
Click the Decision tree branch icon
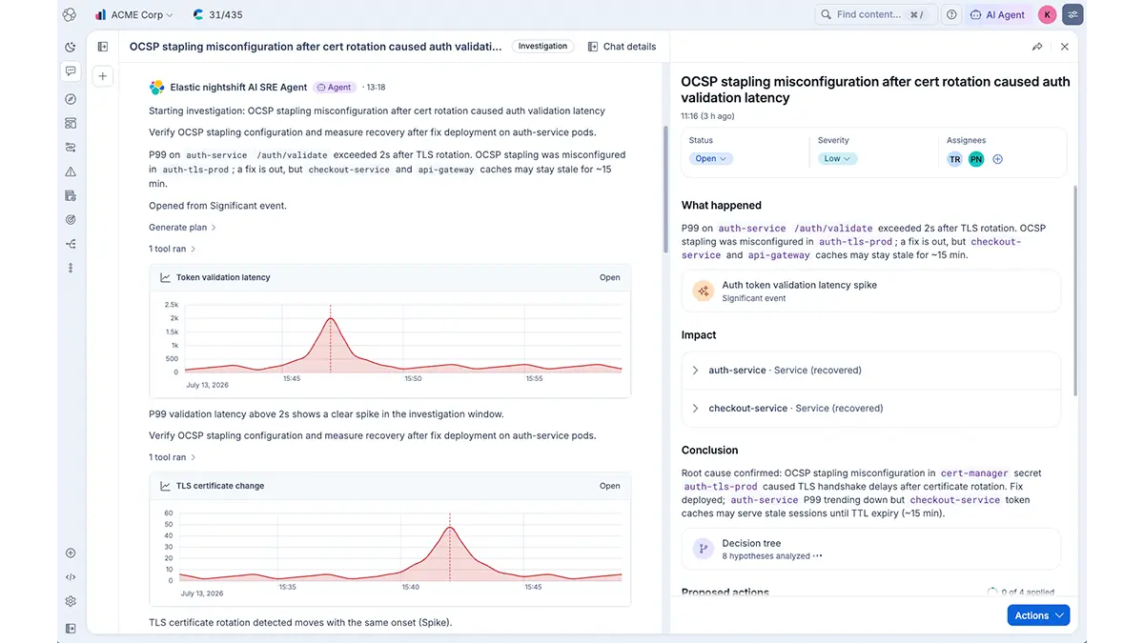click(704, 549)
